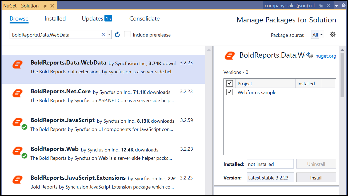This screenshot has width=348, height=196.
Task: Switch to the Browse tab
Action: tap(19, 19)
